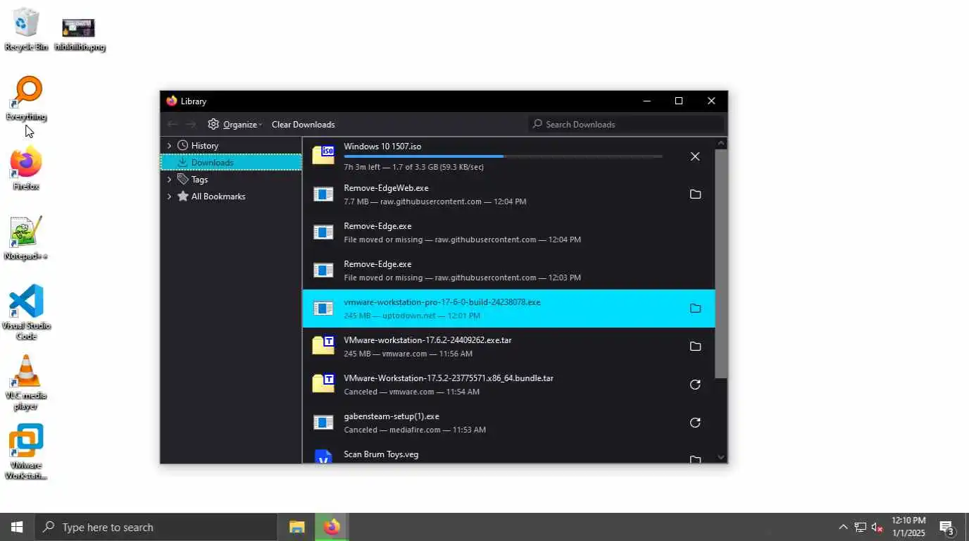This screenshot has width=969, height=541.
Task: Click the Windows taskbar search box
Action: 156,527
